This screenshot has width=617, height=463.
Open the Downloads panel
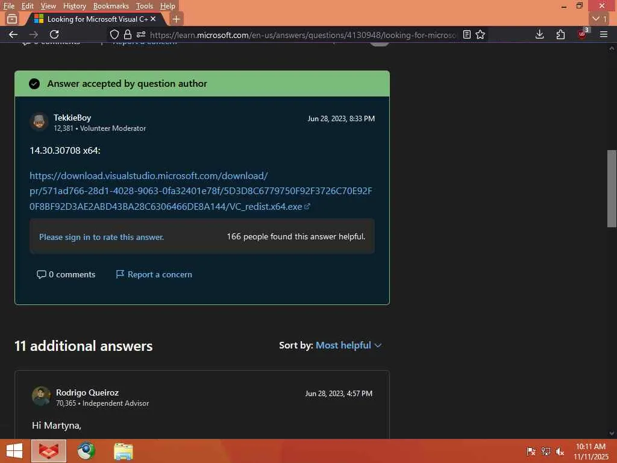pyautogui.click(x=540, y=34)
